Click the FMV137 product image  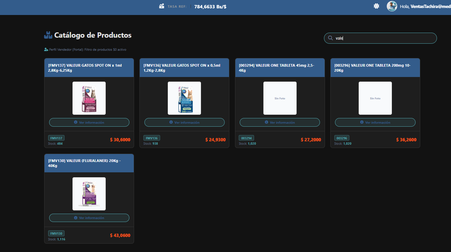[x=89, y=98]
